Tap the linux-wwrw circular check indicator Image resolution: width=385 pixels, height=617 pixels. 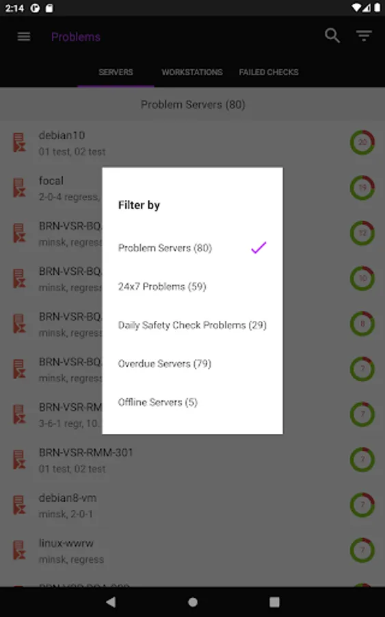[x=362, y=550]
